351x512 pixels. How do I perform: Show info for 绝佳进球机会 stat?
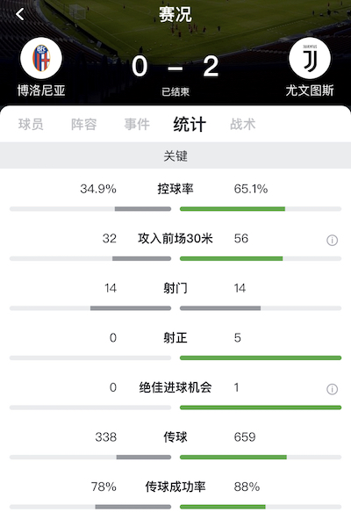[332, 389]
